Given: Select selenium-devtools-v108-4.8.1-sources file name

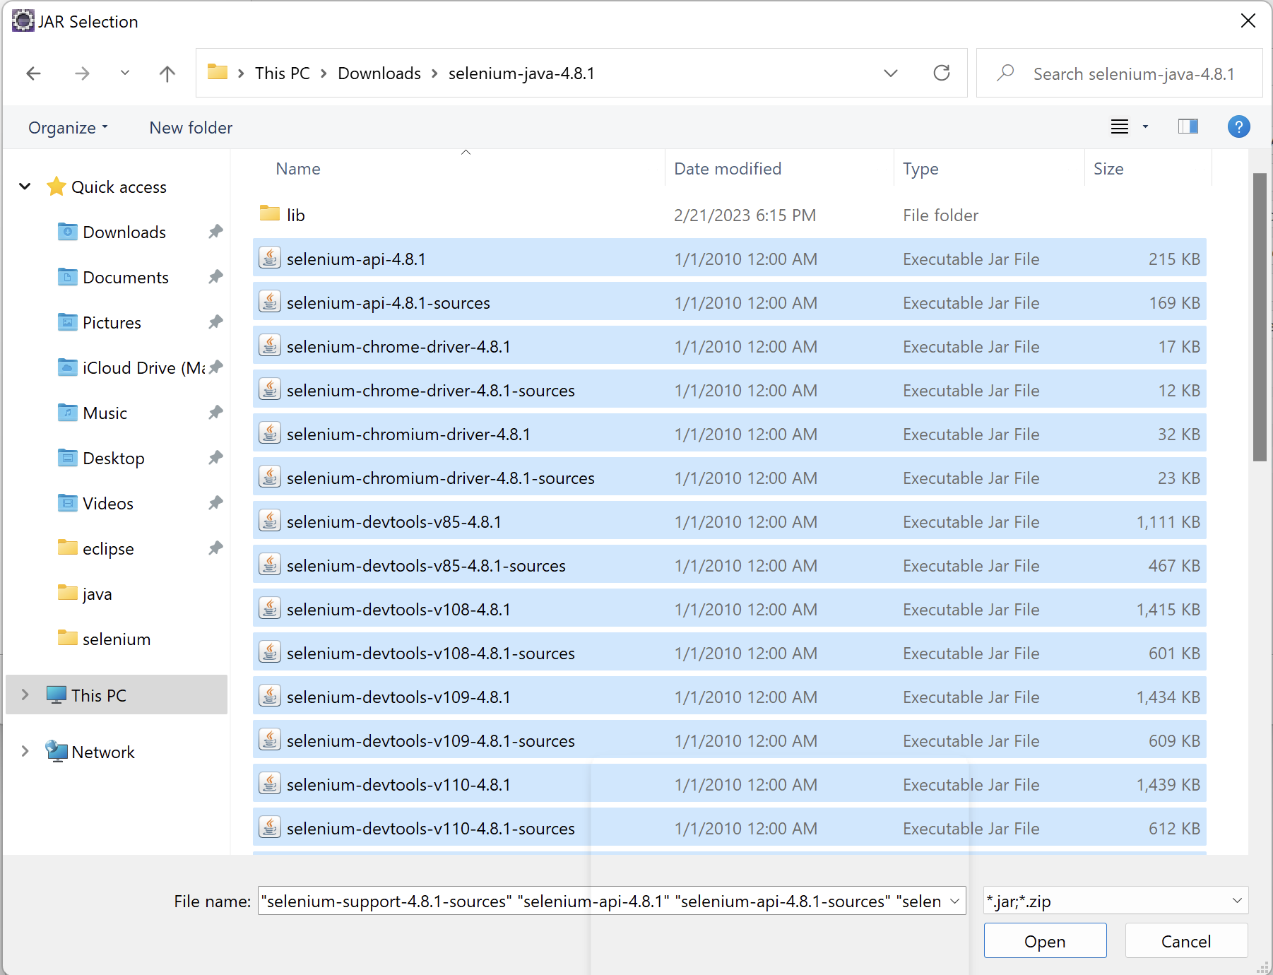Looking at the screenshot, I should (430, 654).
